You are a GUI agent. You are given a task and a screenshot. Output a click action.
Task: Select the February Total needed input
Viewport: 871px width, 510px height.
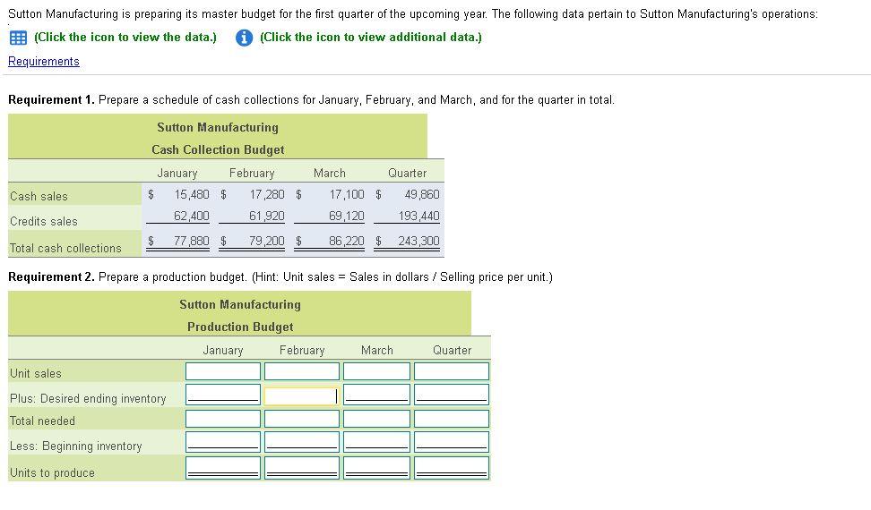coord(302,419)
